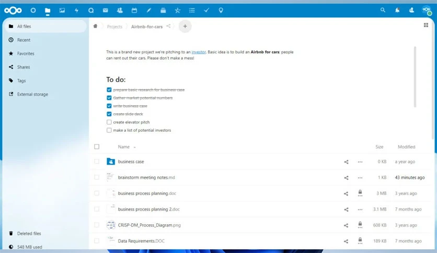The image size is (437, 253).
Task: Uncheck Gather market potential numbers
Action: (109, 98)
